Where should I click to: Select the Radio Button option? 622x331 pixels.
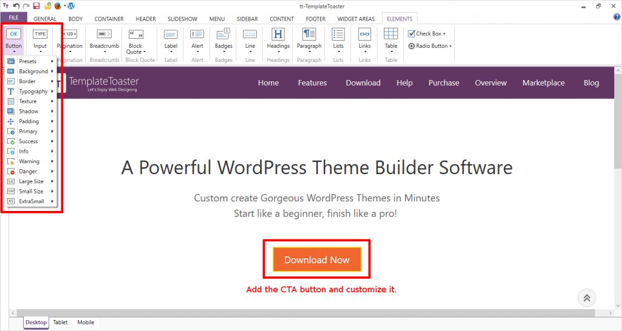412,46
